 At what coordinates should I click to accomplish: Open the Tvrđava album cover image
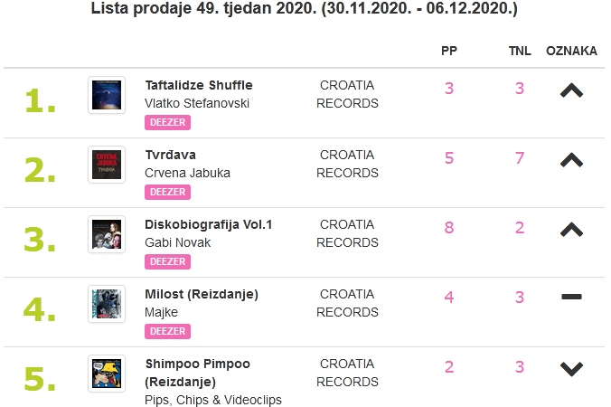tap(106, 165)
